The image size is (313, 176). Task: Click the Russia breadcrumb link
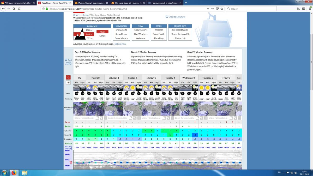click(x=85, y=15)
